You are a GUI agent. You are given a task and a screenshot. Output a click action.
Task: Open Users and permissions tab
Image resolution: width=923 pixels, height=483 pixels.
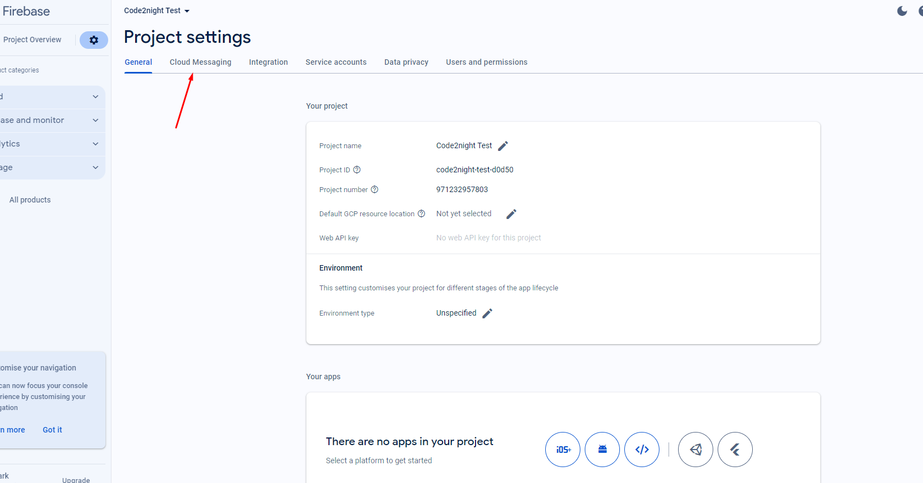click(x=486, y=62)
